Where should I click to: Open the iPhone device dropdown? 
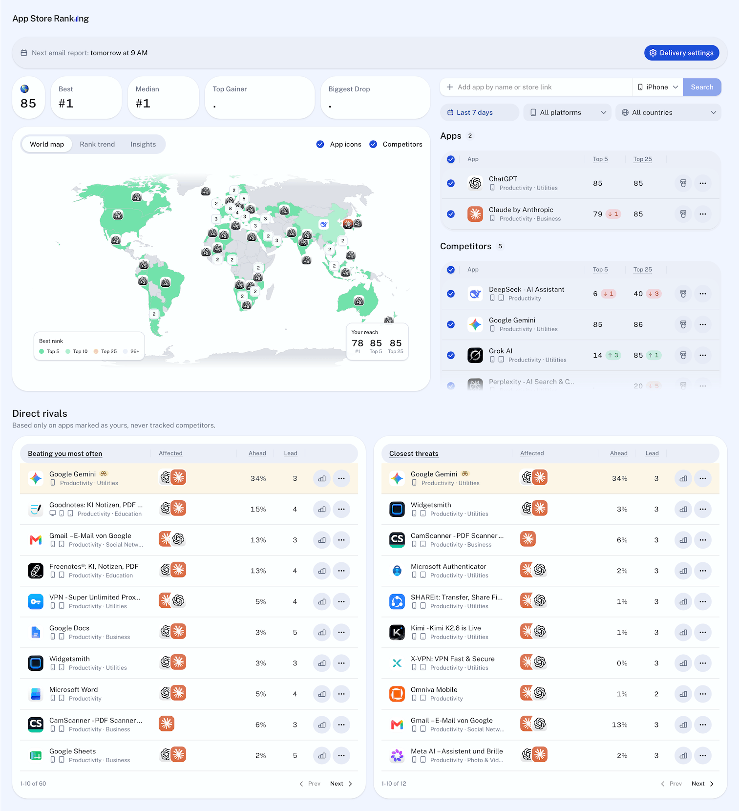(657, 87)
